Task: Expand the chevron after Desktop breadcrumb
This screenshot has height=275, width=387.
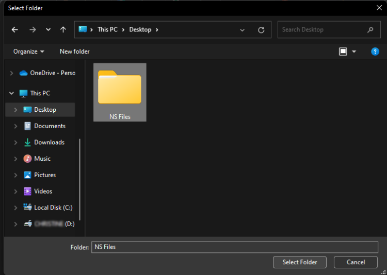Action: point(157,30)
